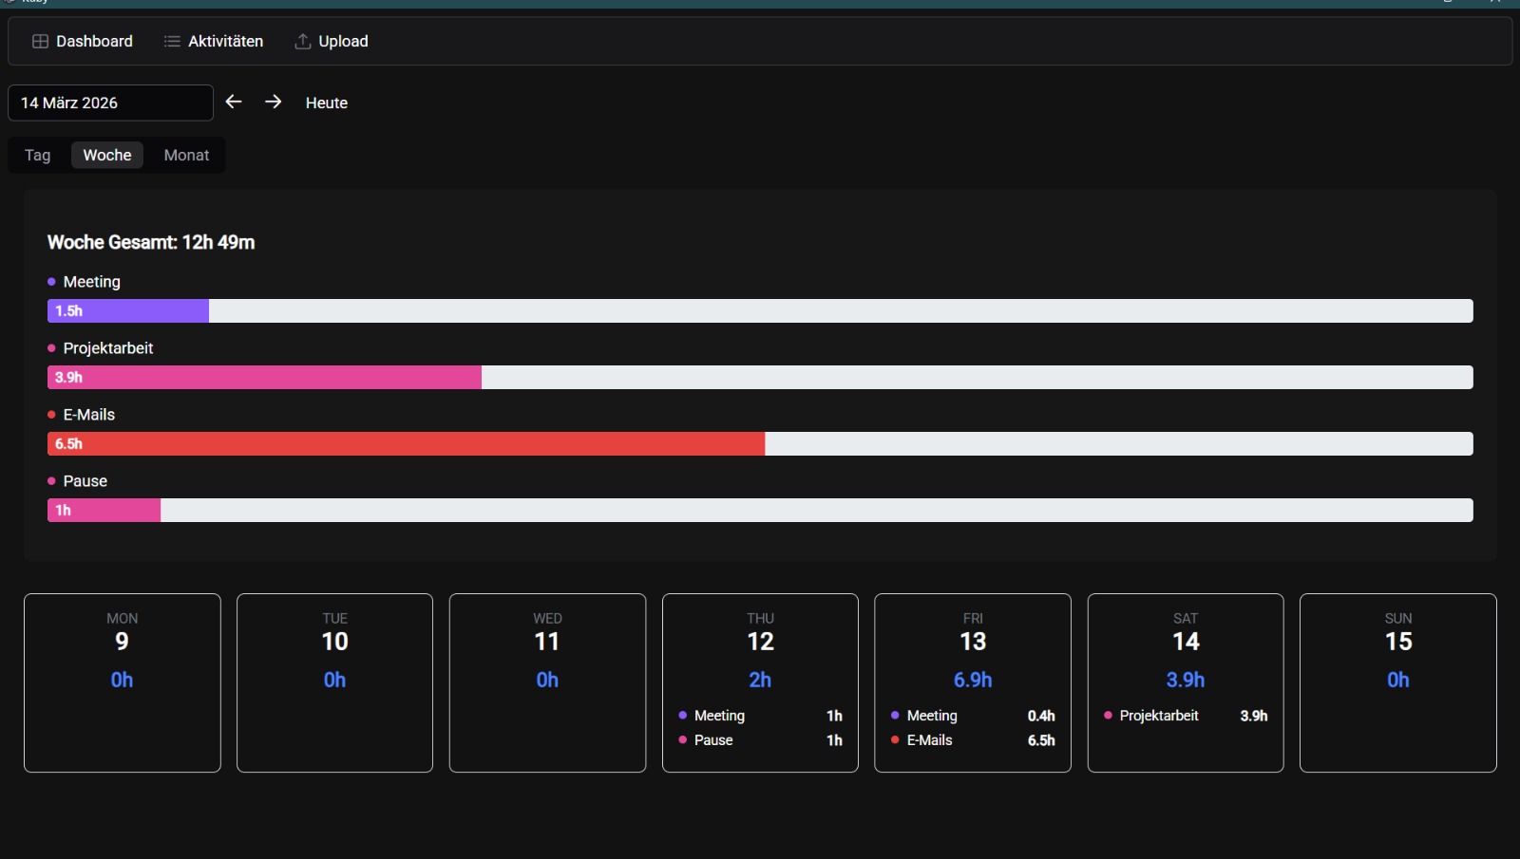Click the pink Projektarbeit category dot
The width and height of the screenshot is (1520, 859).
pyautogui.click(x=51, y=347)
